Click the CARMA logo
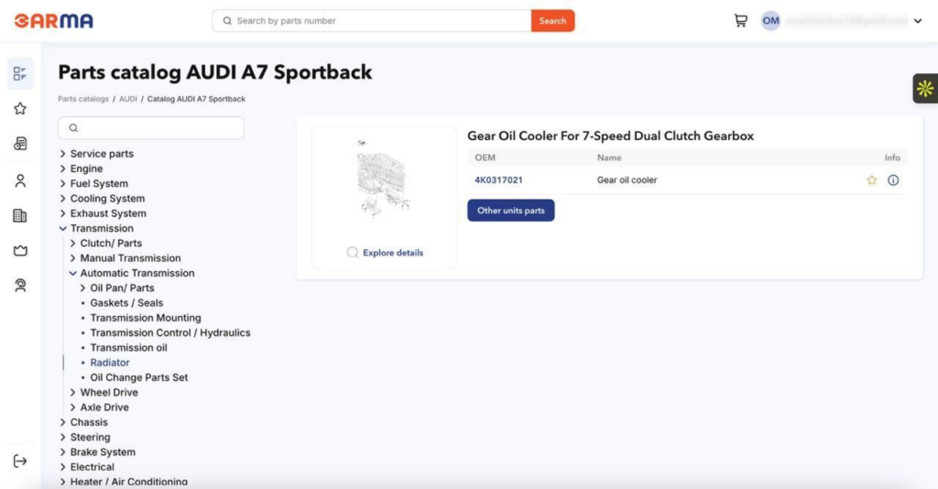The height and width of the screenshot is (489, 938). 53,21
